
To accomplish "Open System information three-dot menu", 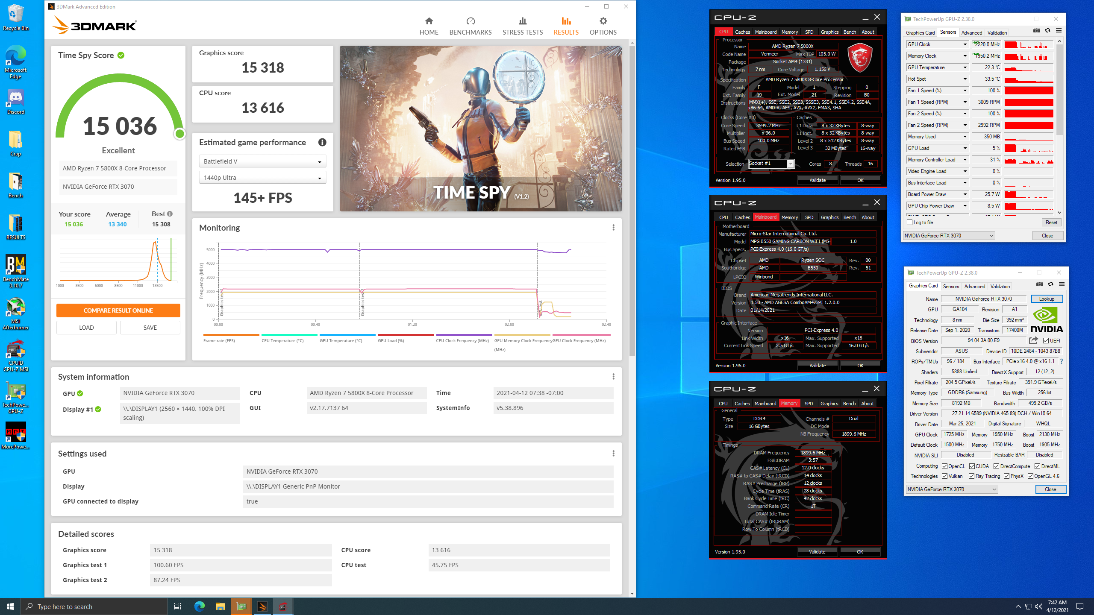I will tap(613, 377).
